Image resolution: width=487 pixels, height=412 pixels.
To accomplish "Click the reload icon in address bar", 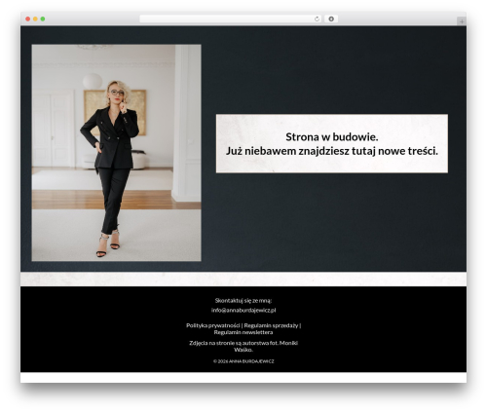I will 317,19.
